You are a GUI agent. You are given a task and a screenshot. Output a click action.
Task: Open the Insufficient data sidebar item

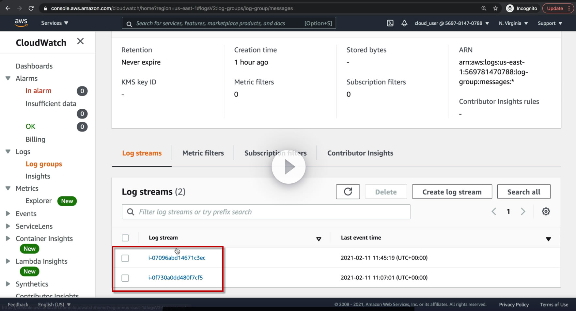pyautogui.click(x=51, y=103)
